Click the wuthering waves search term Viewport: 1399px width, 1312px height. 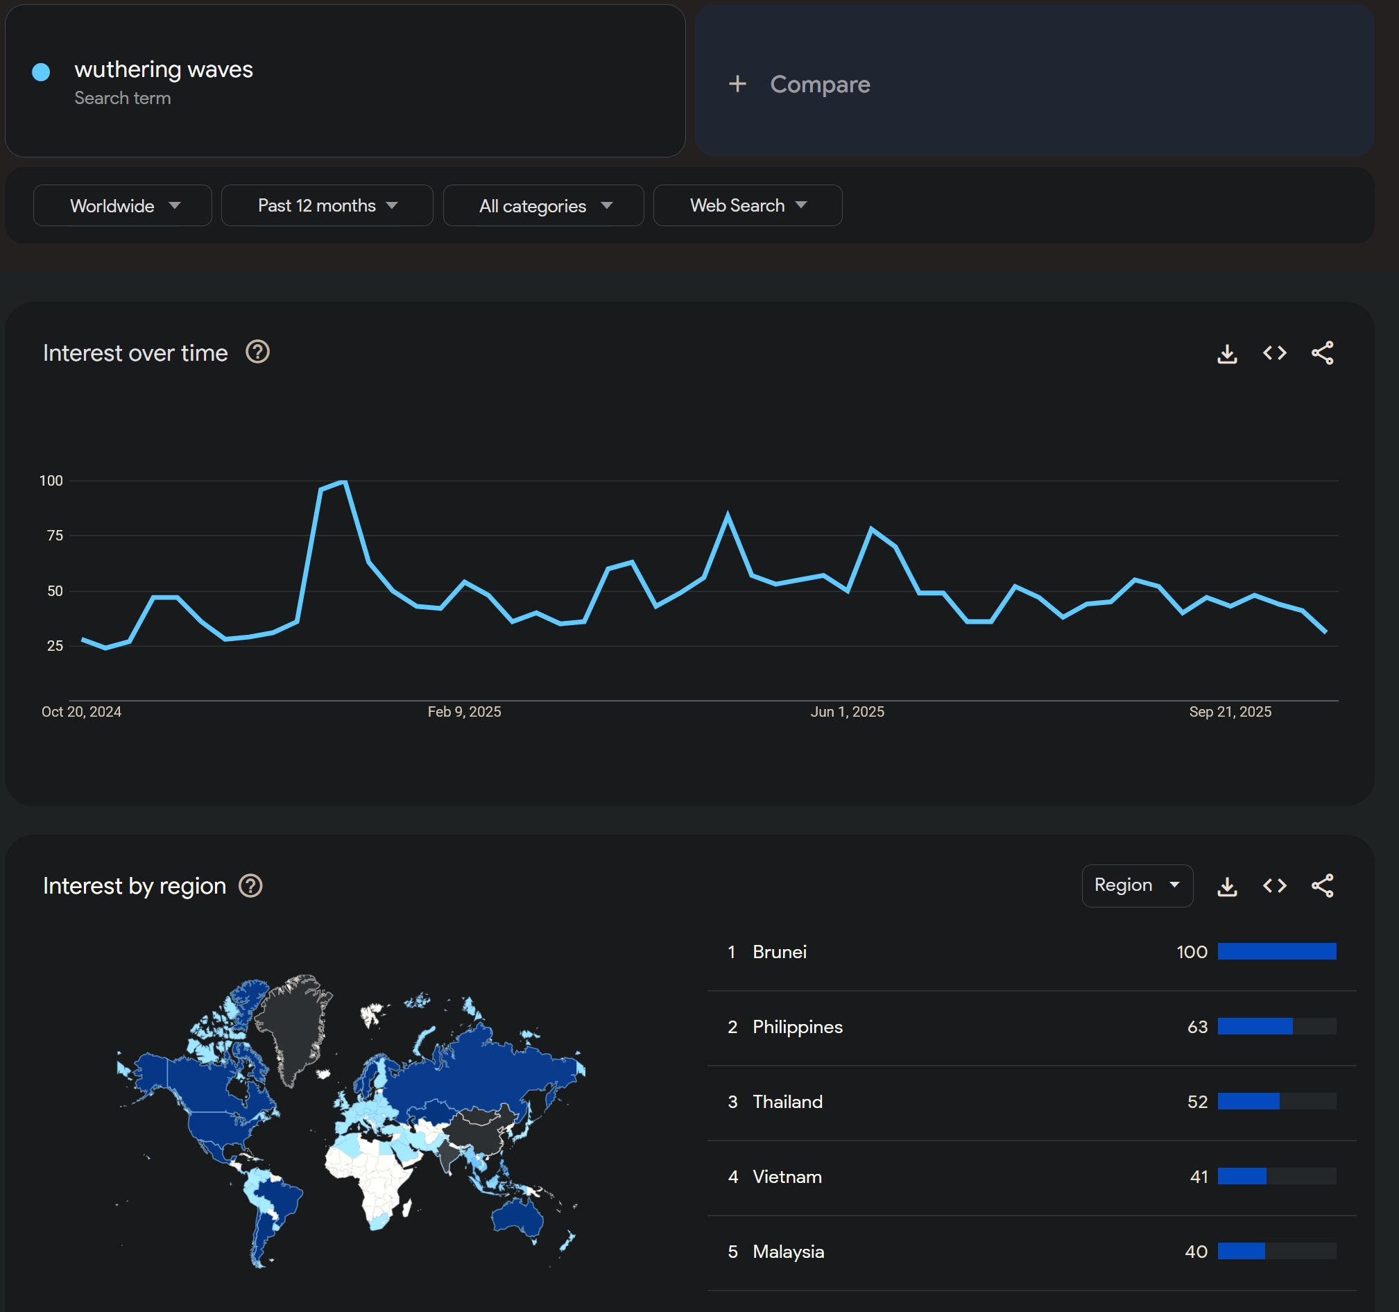pos(163,69)
